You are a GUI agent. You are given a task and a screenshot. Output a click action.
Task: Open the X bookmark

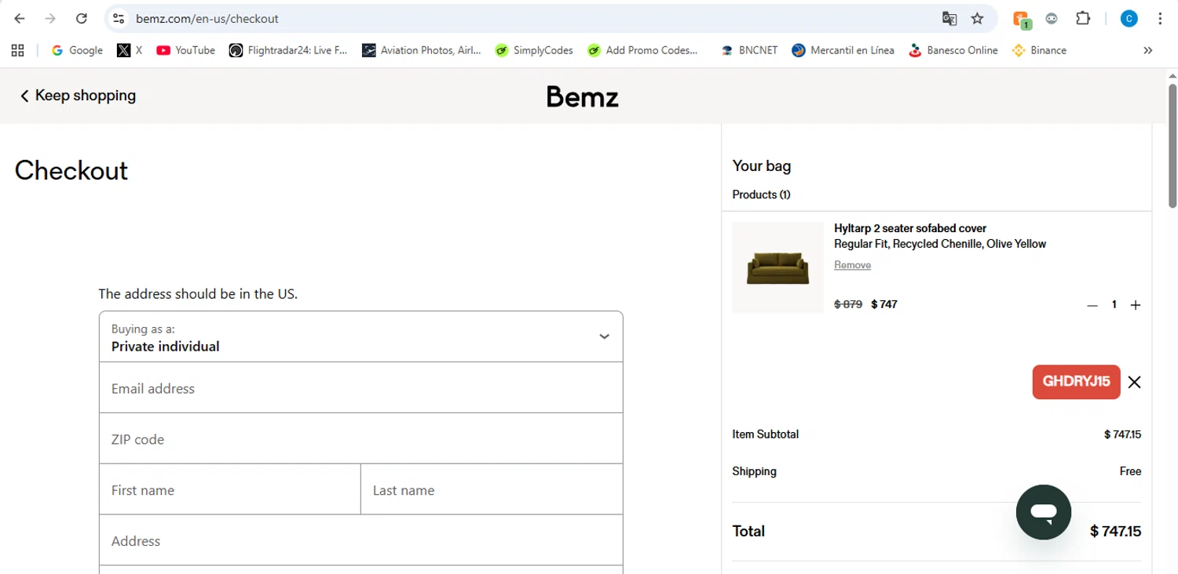(130, 50)
